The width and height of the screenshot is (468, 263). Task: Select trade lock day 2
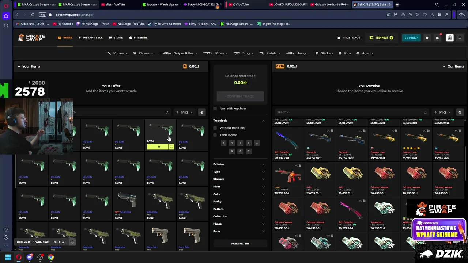click(240, 143)
